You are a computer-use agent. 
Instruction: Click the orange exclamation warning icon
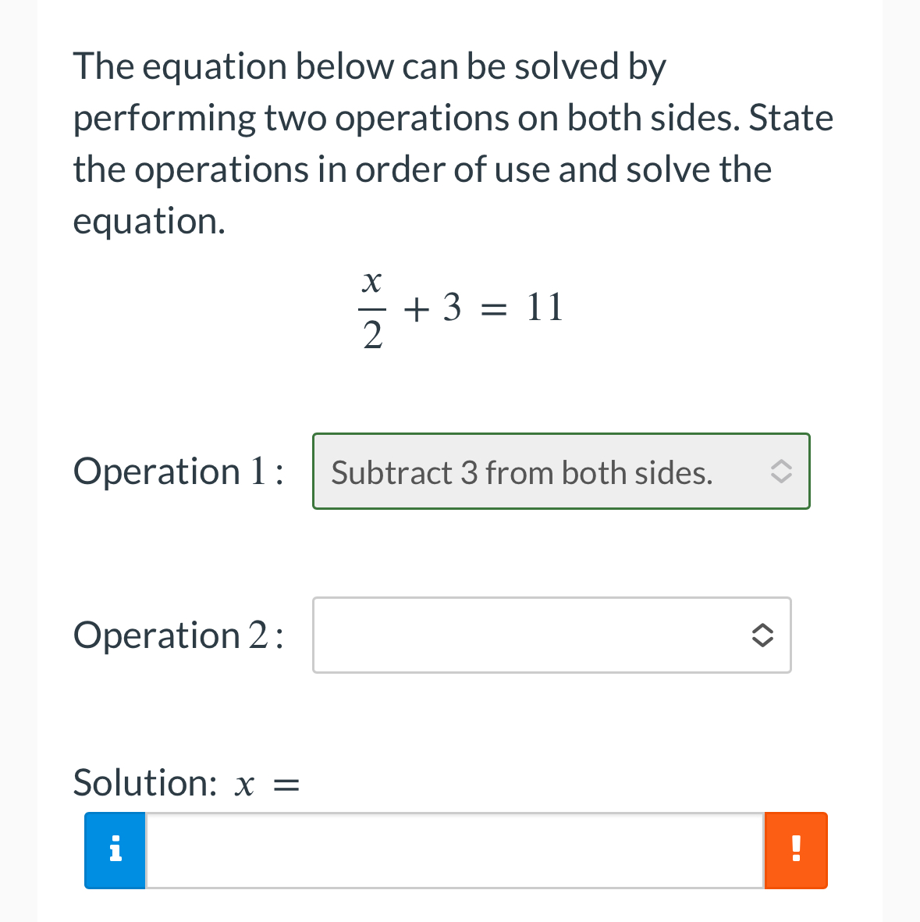pos(796,850)
